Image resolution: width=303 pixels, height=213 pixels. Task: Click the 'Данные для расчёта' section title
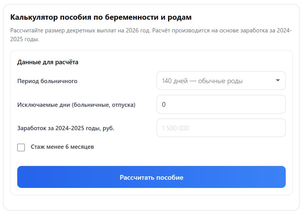(x=48, y=62)
